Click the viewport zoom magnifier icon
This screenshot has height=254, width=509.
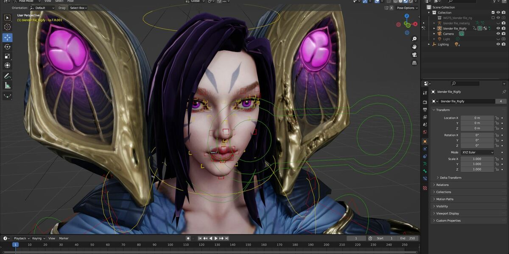tap(414, 39)
